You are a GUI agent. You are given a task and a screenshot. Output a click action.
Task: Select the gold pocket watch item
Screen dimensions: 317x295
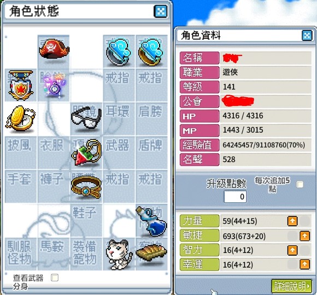tap(20, 118)
